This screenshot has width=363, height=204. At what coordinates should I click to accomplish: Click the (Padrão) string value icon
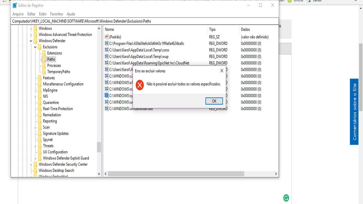[107, 37]
